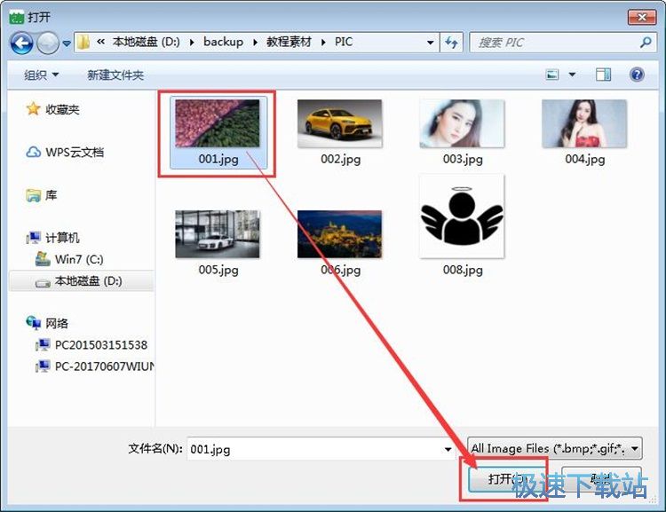Viewport: 666px width, 512px height.
Task: Click the Forward navigation arrow button
Action: (48, 43)
